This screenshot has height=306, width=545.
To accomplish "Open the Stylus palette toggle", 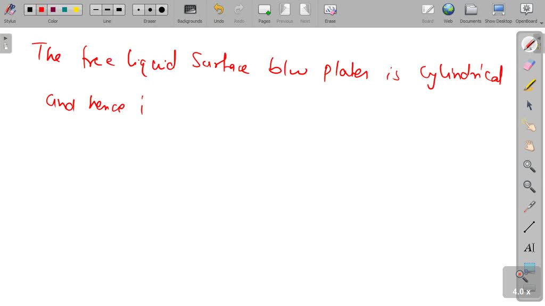I will [x=10, y=13].
